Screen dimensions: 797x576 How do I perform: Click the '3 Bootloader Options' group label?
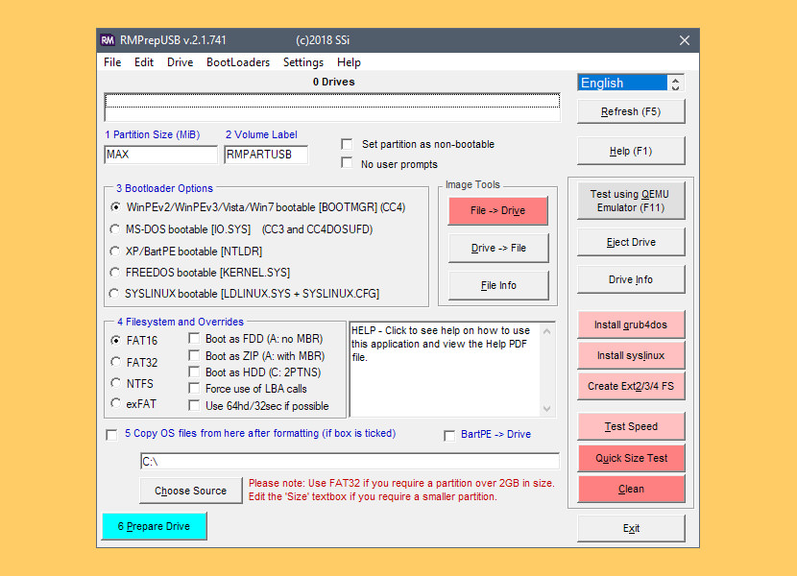[165, 188]
